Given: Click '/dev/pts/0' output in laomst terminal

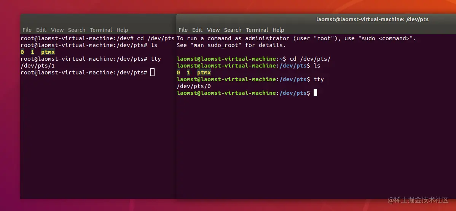Looking at the screenshot, I should click(x=194, y=87).
